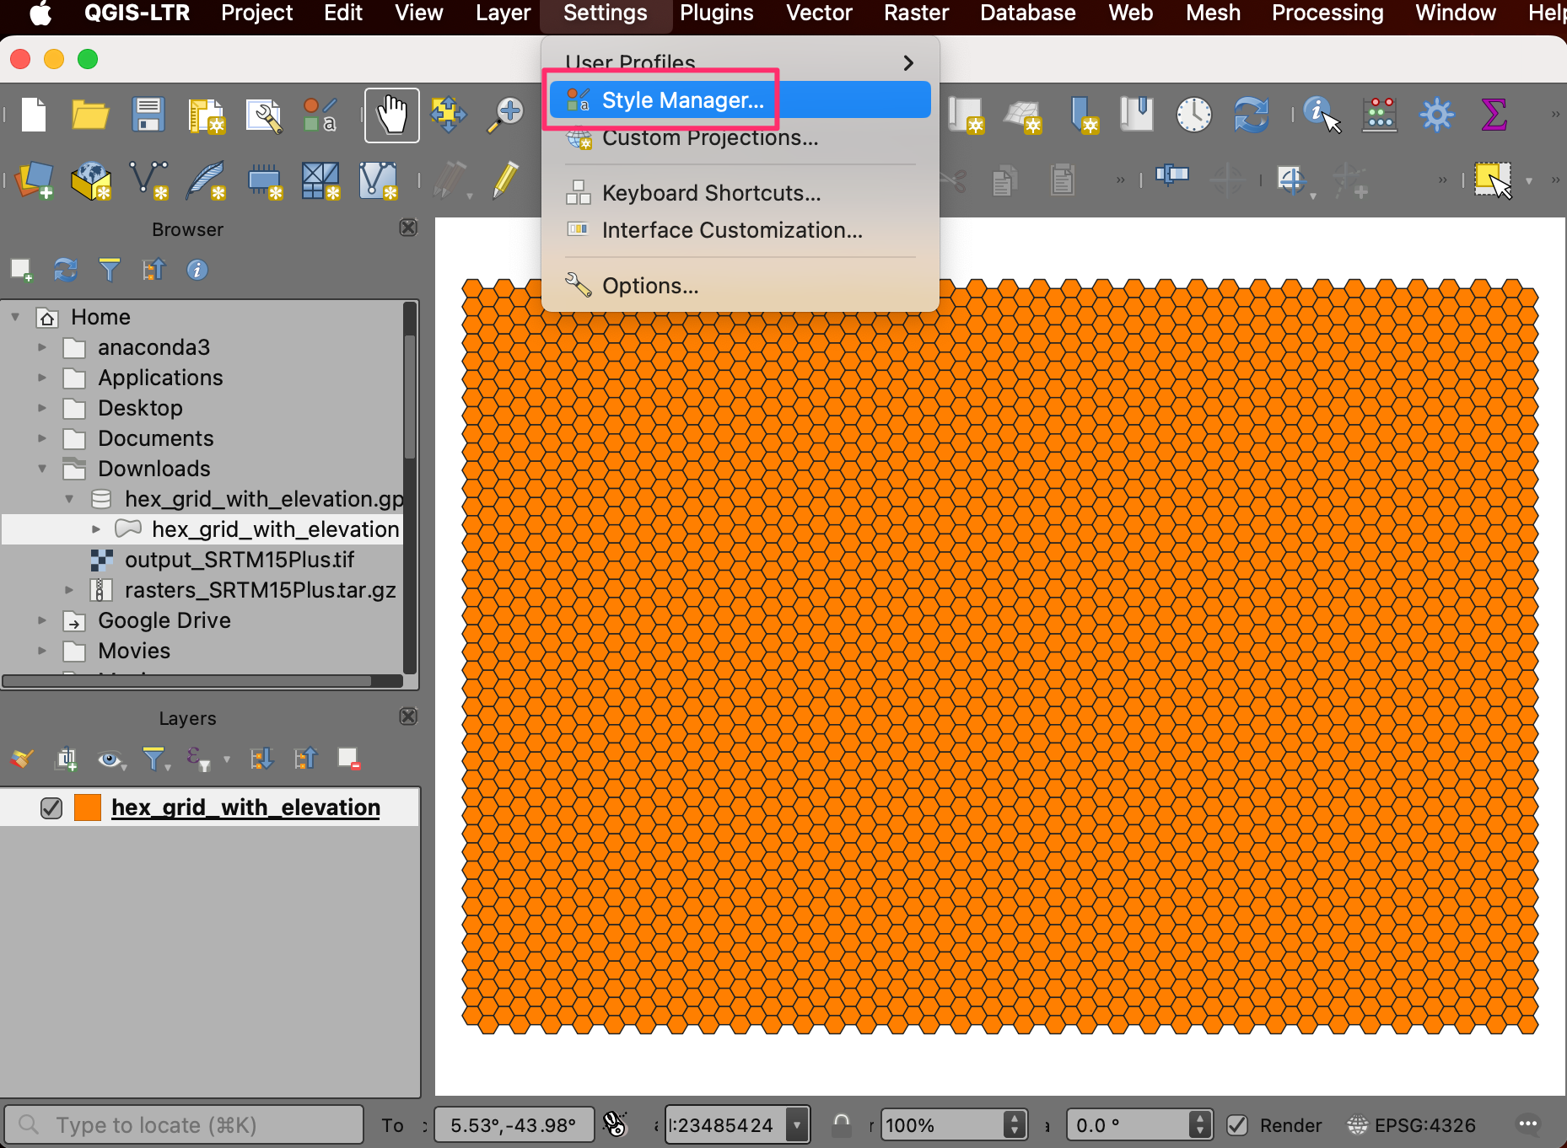Collapse the Downloads folder in Browser

click(x=42, y=469)
